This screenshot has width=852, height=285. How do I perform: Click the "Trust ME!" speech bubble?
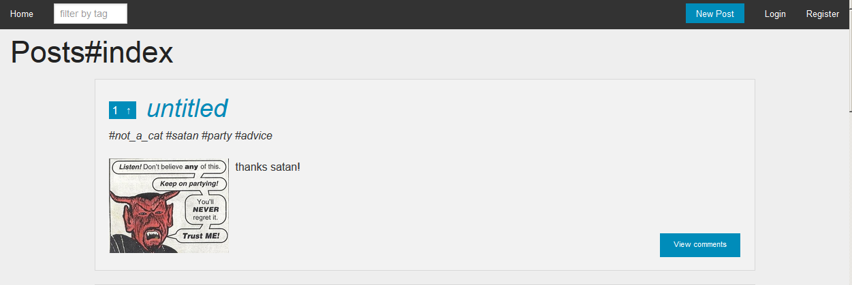[x=204, y=236]
